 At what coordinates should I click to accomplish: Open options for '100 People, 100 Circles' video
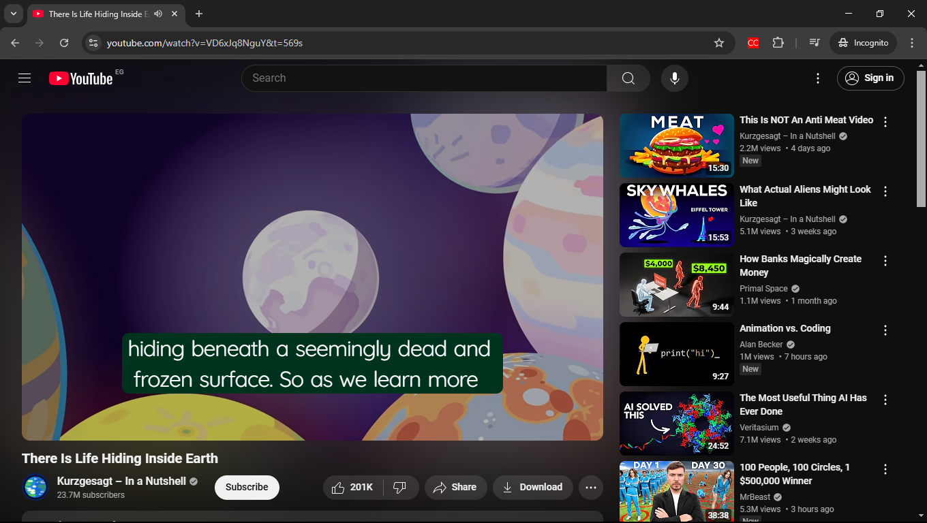coord(885,470)
